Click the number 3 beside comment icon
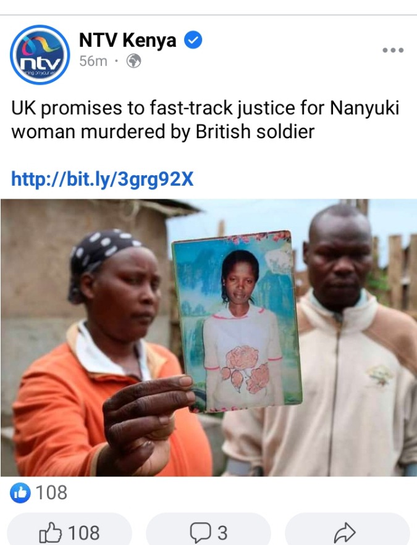417x545 pixels. point(222,533)
